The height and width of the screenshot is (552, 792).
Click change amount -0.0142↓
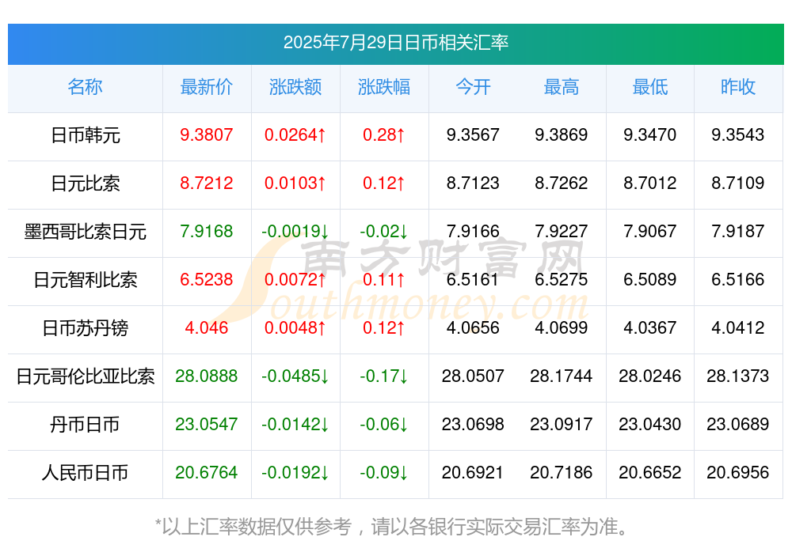tap(295, 425)
